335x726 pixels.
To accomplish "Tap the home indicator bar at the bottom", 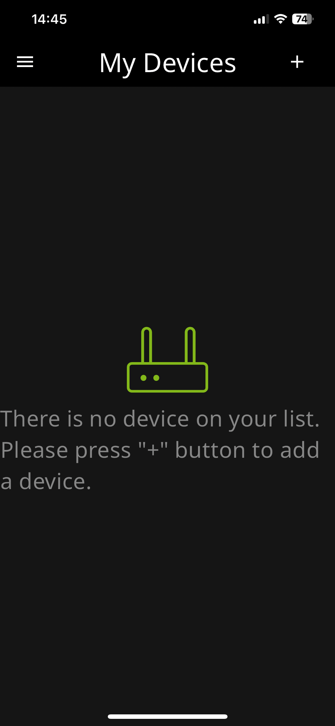I will [167, 716].
